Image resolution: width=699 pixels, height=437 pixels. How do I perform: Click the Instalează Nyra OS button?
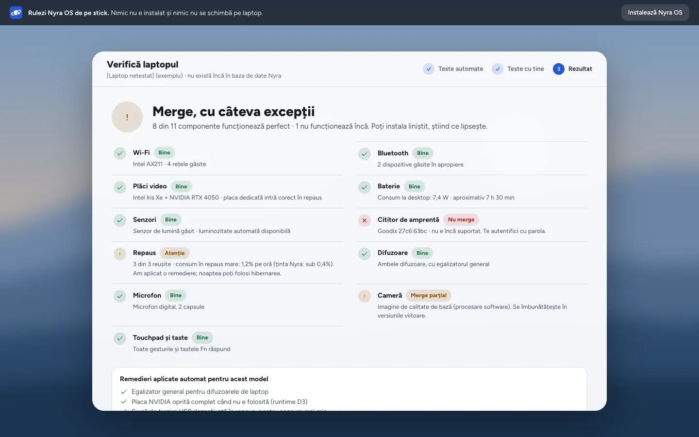click(655, 13)
